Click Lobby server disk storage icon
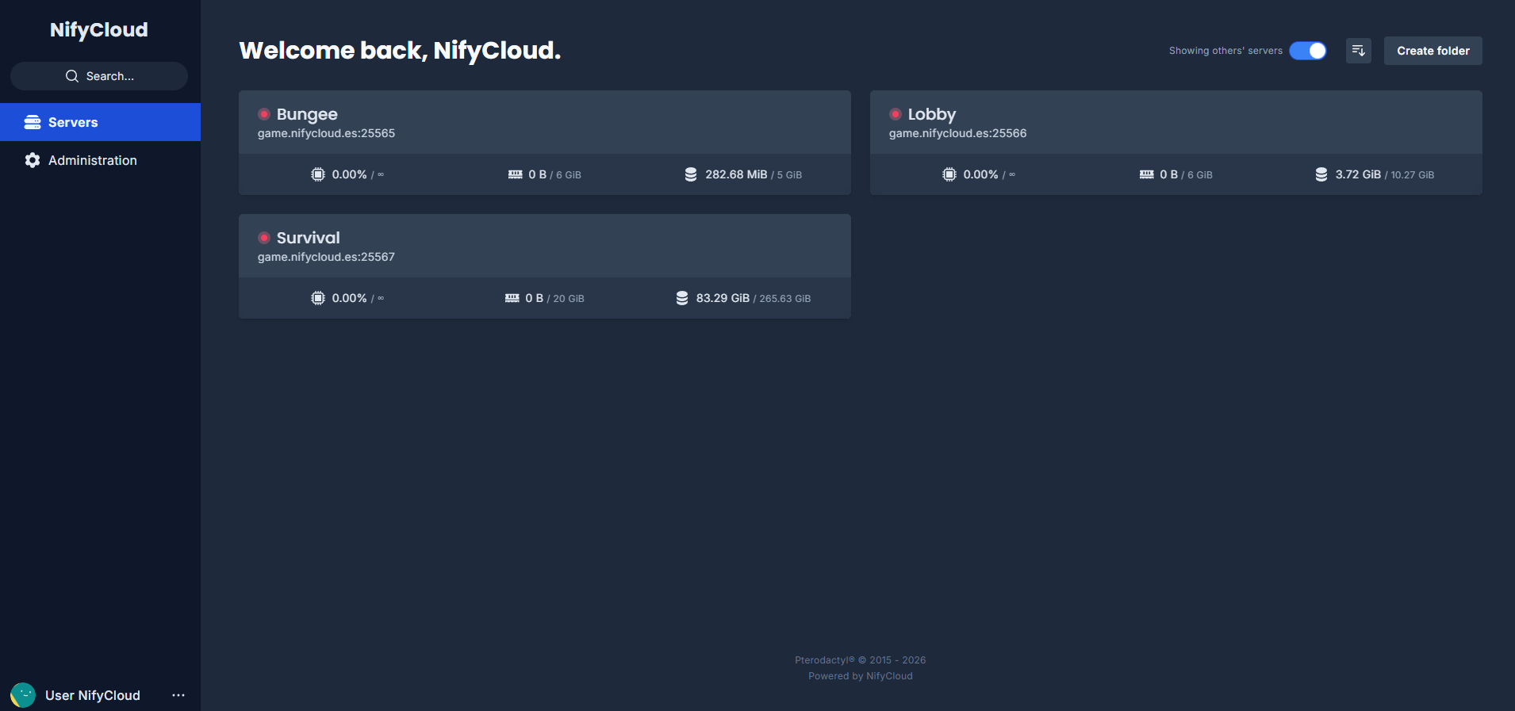This screenshot has height=711, width=1515. pyautogui.click(x=1321, y=174)
